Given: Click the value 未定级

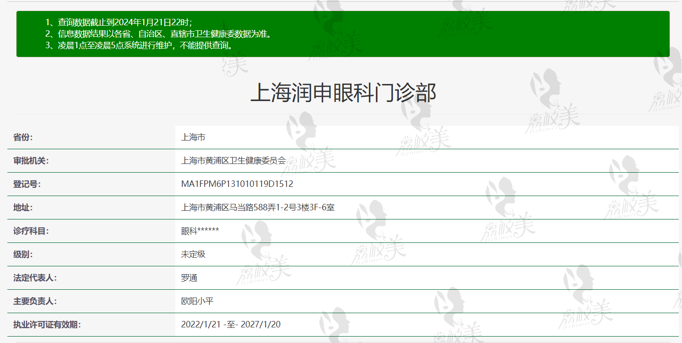Looking at the screenshot, I should point(193,254).
